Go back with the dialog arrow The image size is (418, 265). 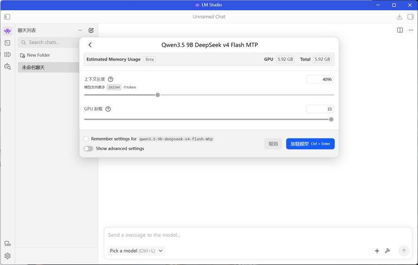pyautogui.click(x=90, y=45)
